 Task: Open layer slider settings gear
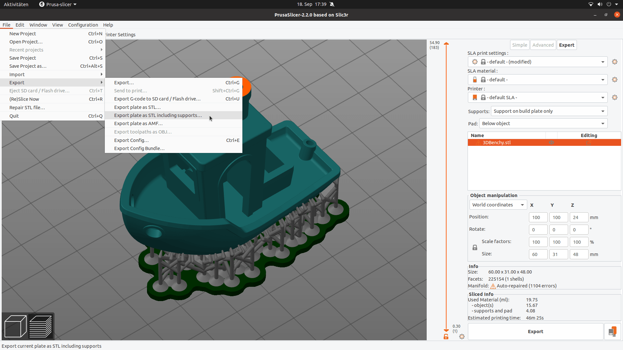(462, 337)
